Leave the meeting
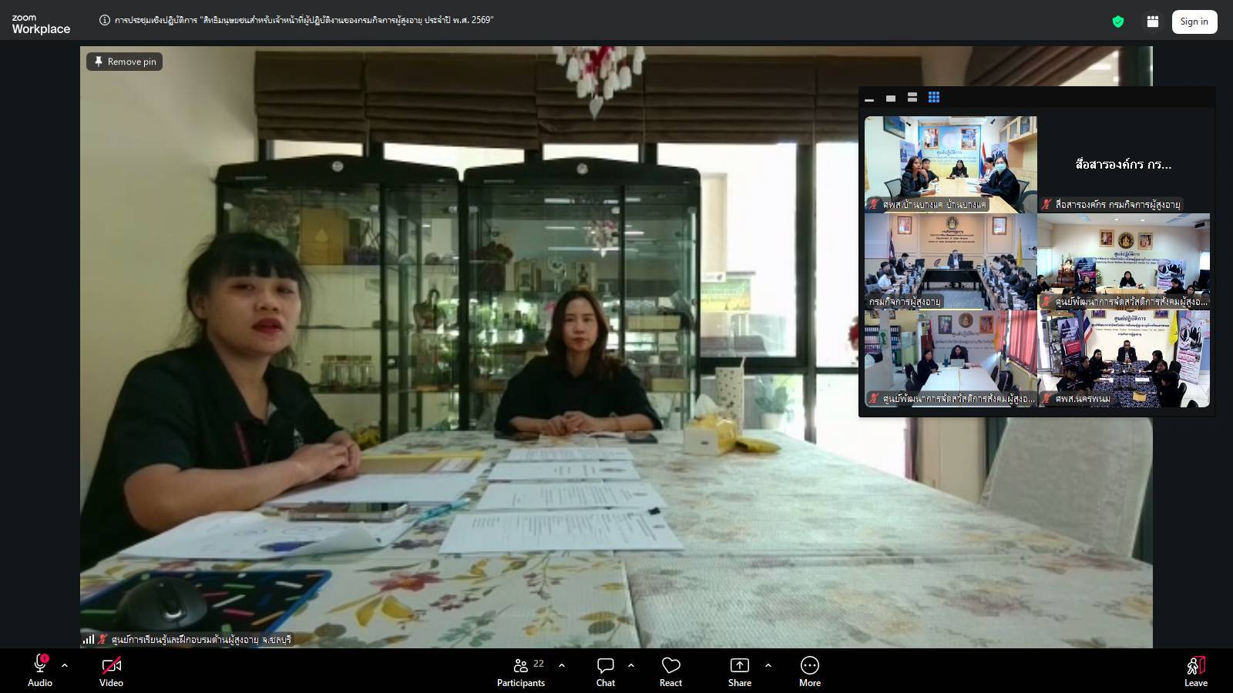 (1195, 670)
